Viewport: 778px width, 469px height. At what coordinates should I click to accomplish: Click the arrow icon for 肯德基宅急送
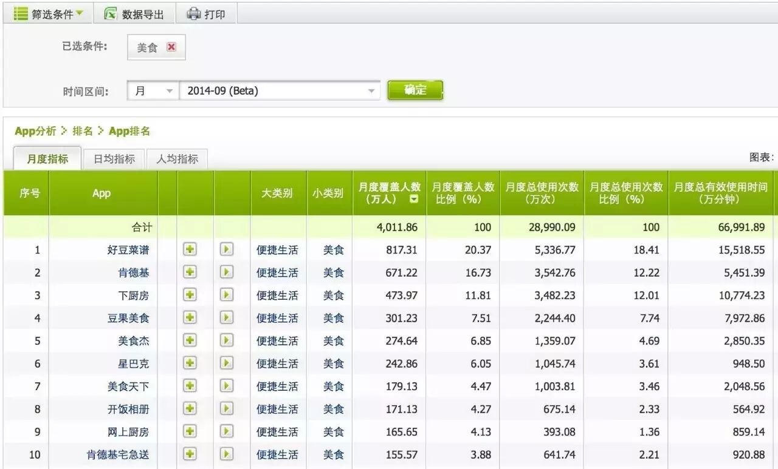click(x=227, y=454)
